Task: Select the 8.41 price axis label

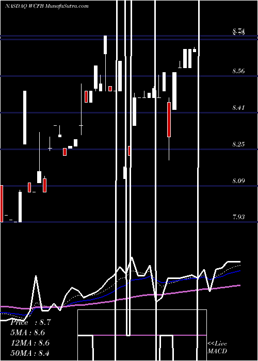Action: point(238,107)
